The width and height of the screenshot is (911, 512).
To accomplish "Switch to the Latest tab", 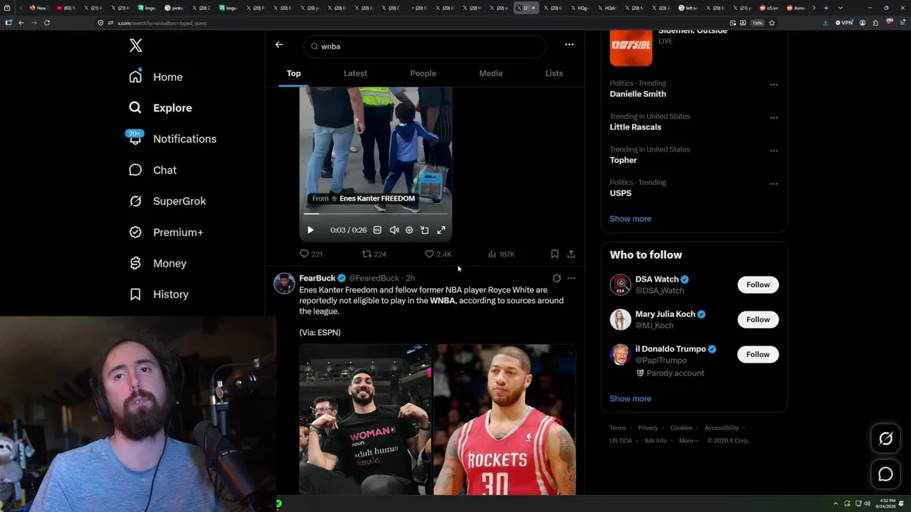I will coord(355,73).
